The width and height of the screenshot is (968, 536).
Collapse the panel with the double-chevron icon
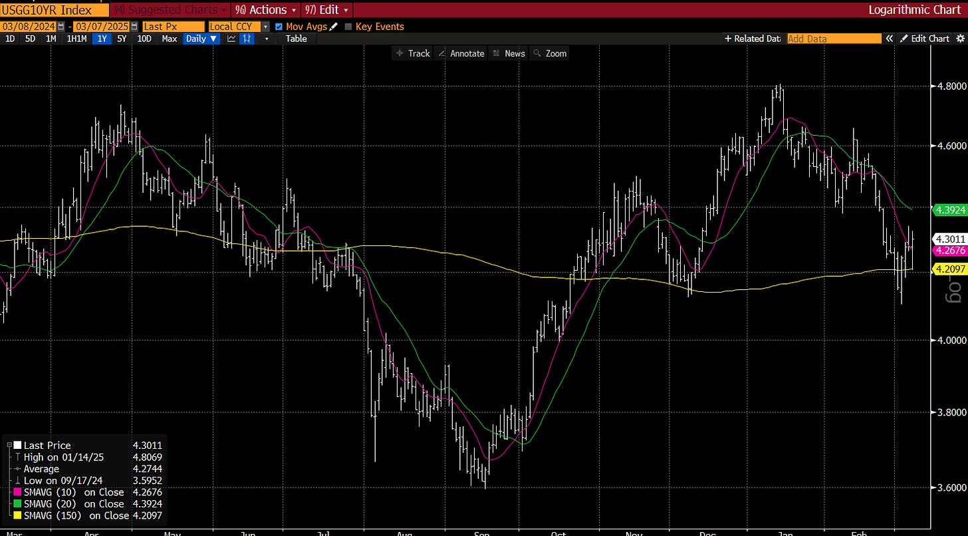point(889,39)
